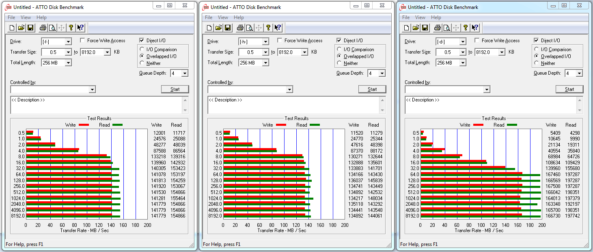Image resolution: width=593 pixels, height=252 pixels.
Task: Click yellow Help question icon in drive h window
Action: pyautogui.click(x=268, y=28)
